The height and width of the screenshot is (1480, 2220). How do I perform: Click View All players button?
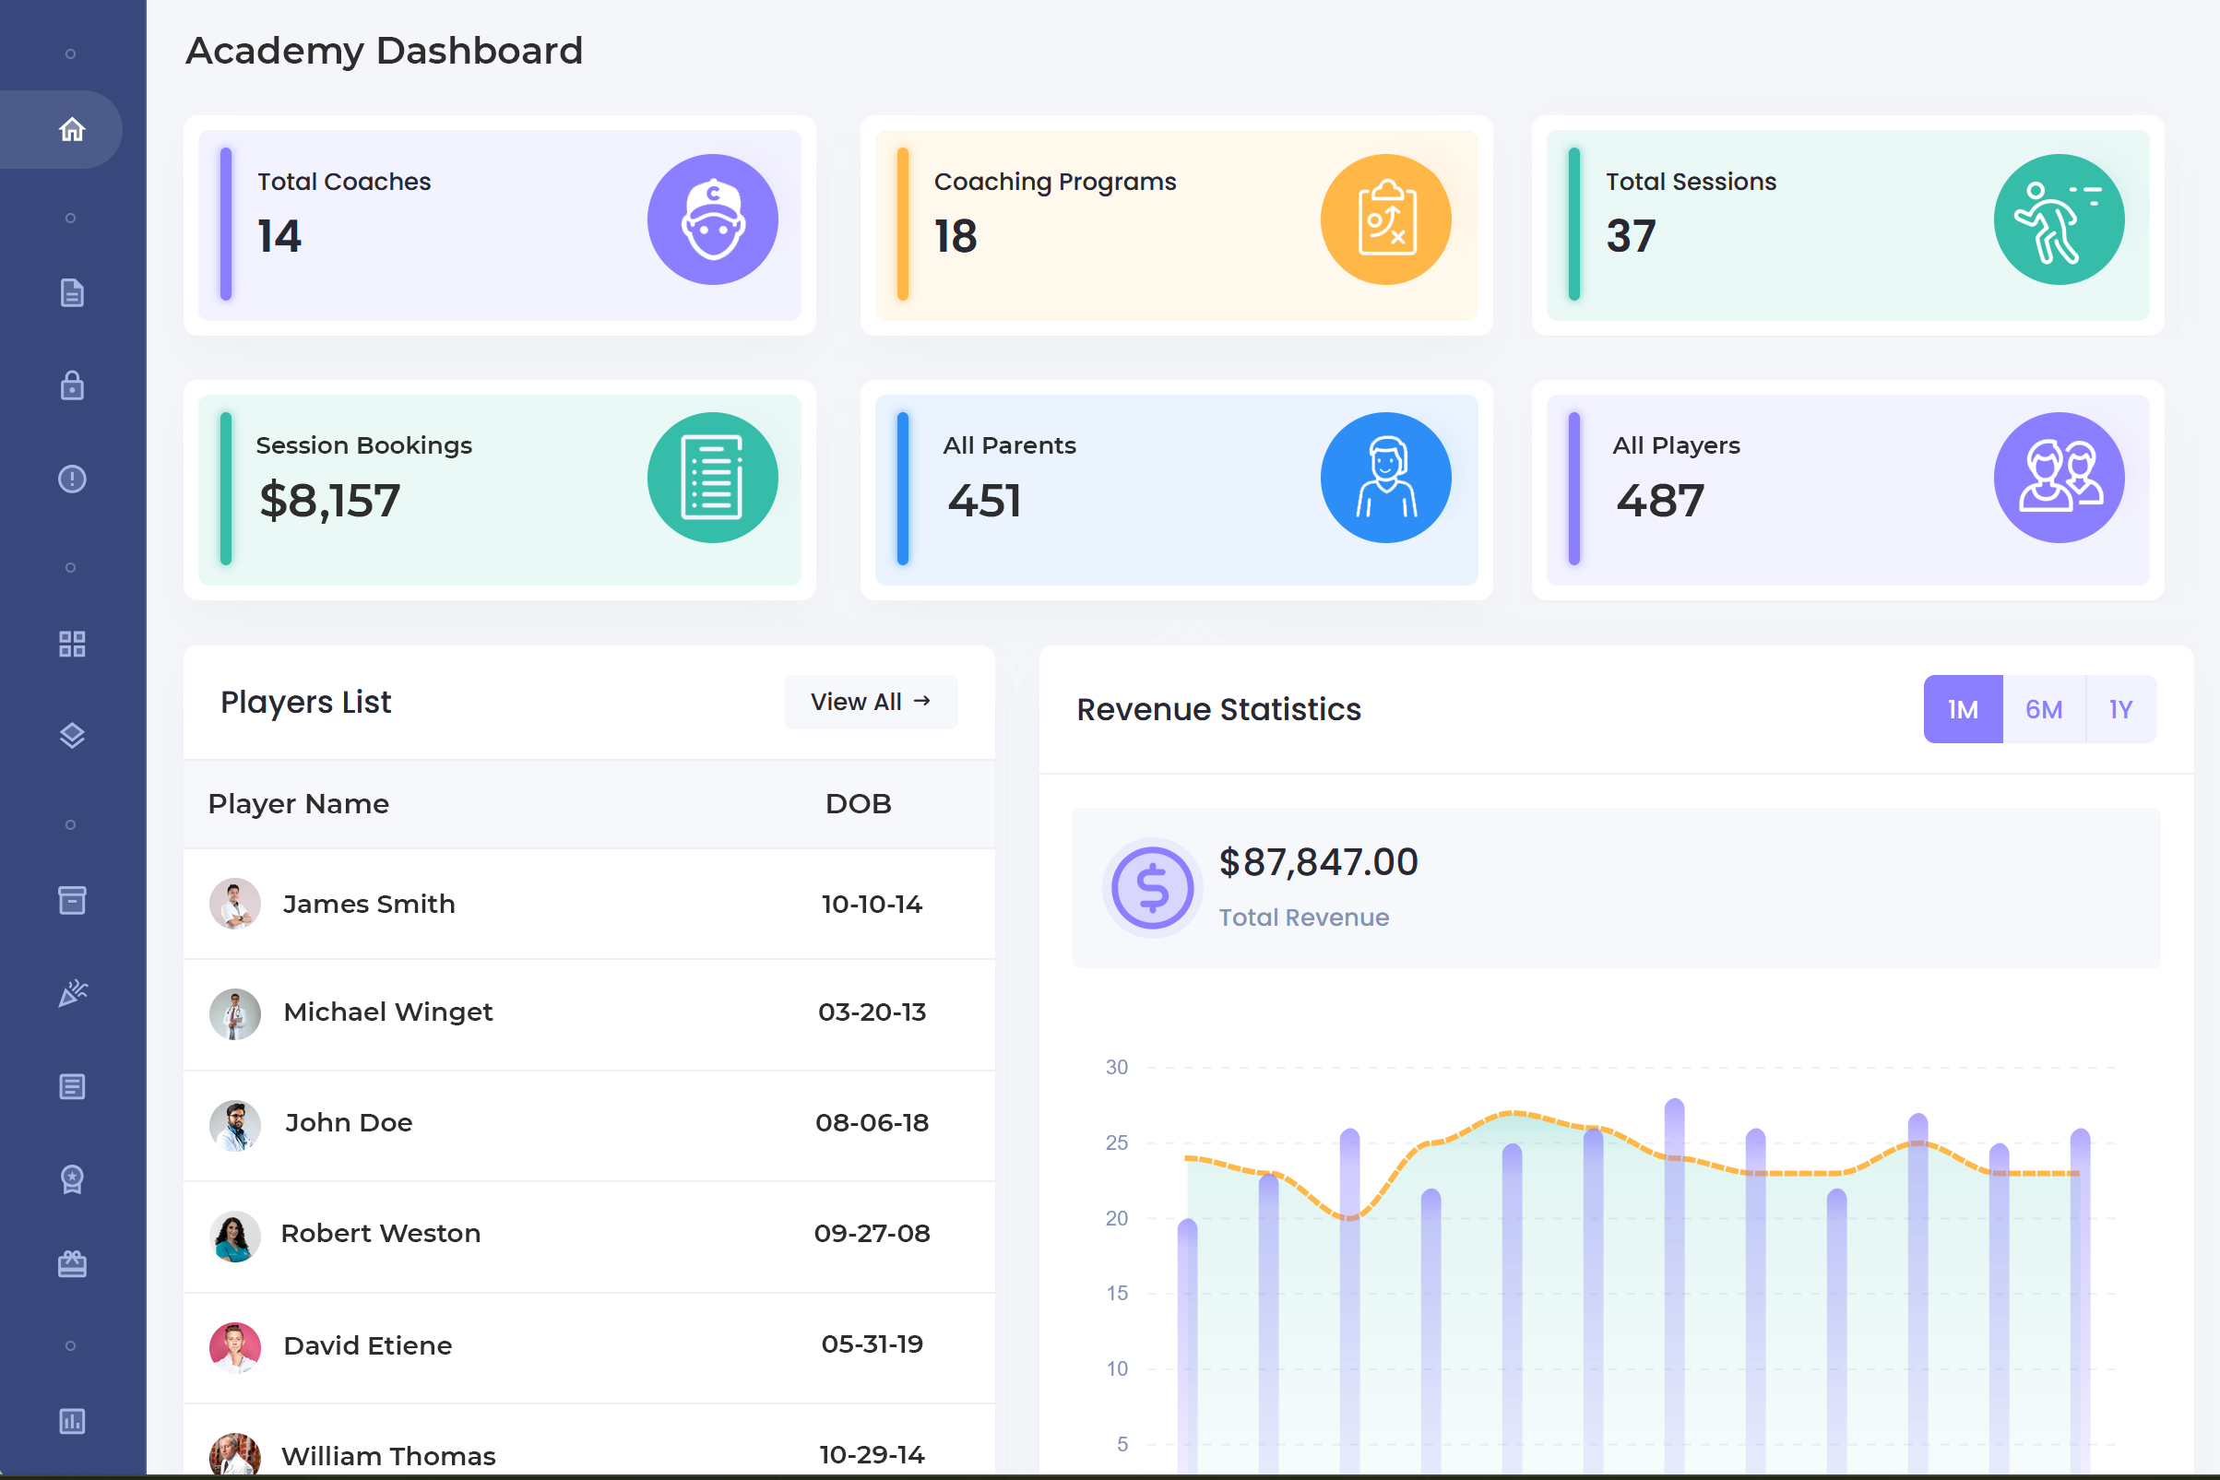871,702
